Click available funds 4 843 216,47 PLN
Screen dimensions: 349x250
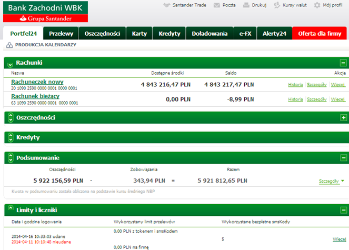166,85
